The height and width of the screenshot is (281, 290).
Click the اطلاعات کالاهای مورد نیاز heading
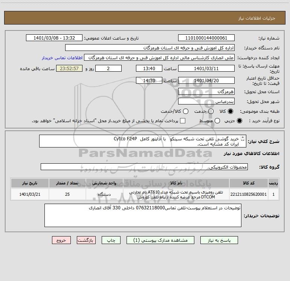252,154
